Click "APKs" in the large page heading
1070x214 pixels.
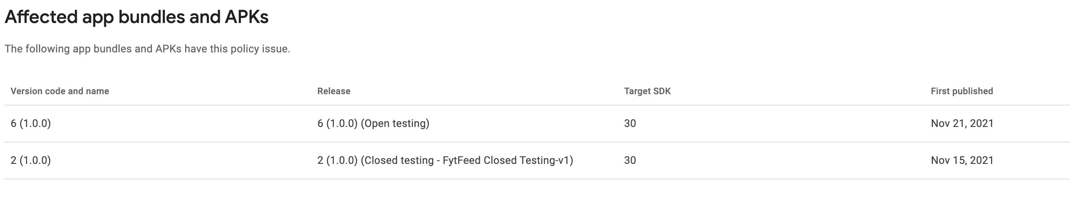pyautogui.click(x=246, y=17)
